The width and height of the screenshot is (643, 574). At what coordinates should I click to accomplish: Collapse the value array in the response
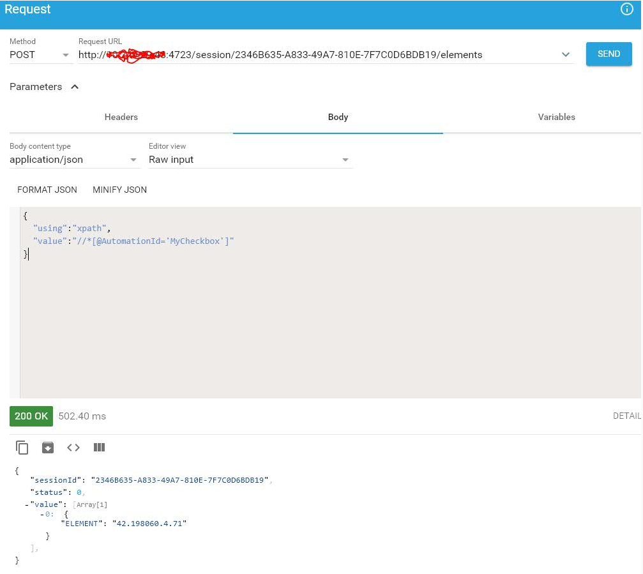[x=27, y=504]
